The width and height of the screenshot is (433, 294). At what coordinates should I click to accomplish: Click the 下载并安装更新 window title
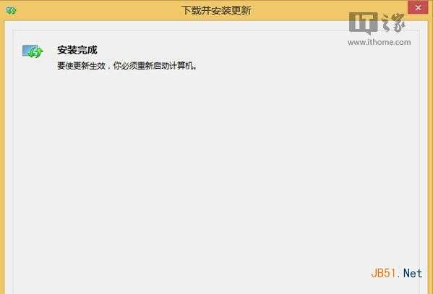[216, 11]
